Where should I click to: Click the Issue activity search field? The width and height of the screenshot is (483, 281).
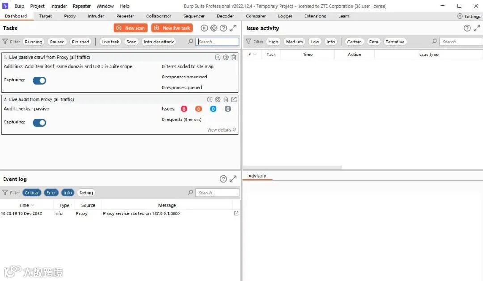(461, 42)
